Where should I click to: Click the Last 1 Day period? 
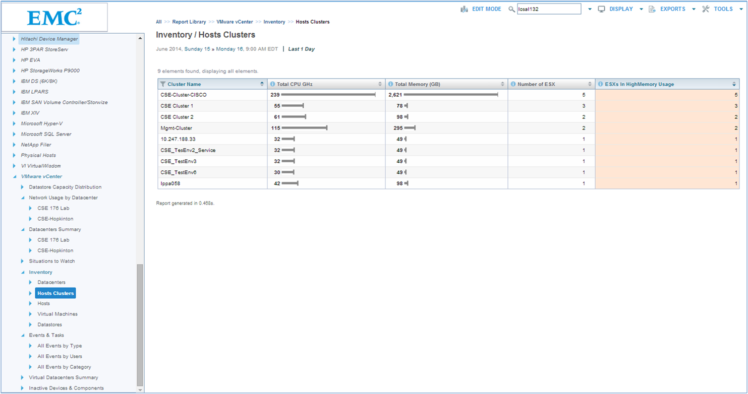tap(302, 49)
